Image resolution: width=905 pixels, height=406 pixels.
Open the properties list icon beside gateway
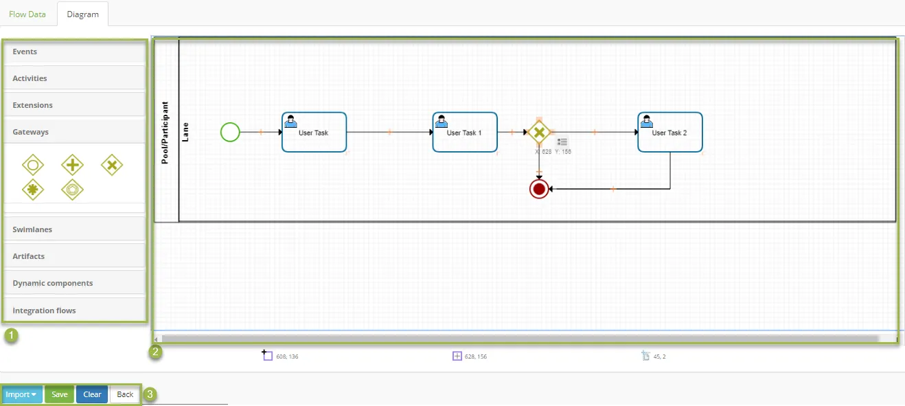(x=562, y=142)
